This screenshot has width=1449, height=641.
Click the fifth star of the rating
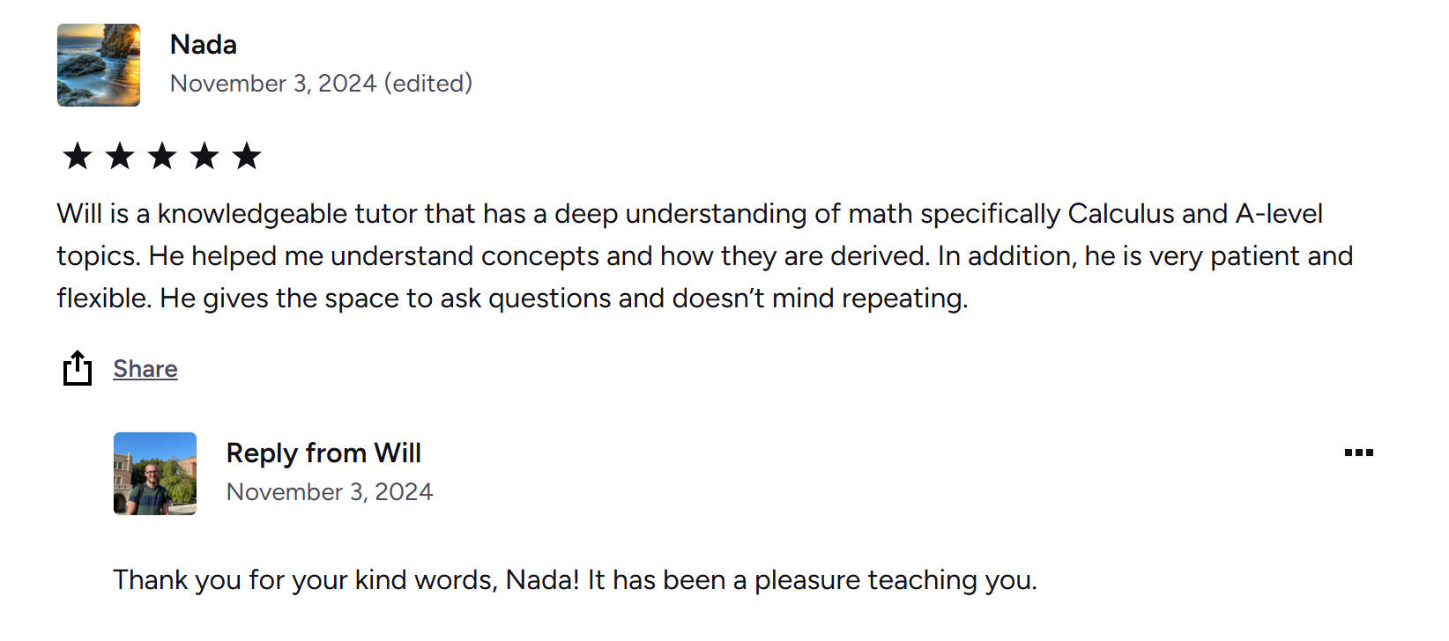pos(247,157)
